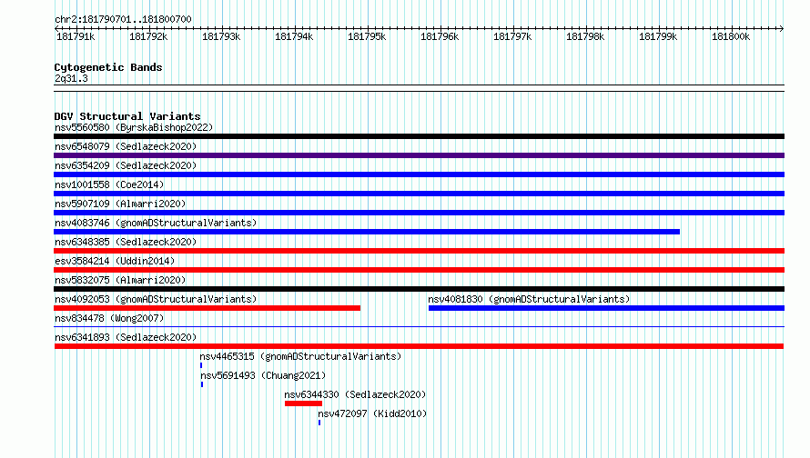Select the black bar for nsv5560580
The width and height of the screenshot is (810, 458).
[419, 136]
